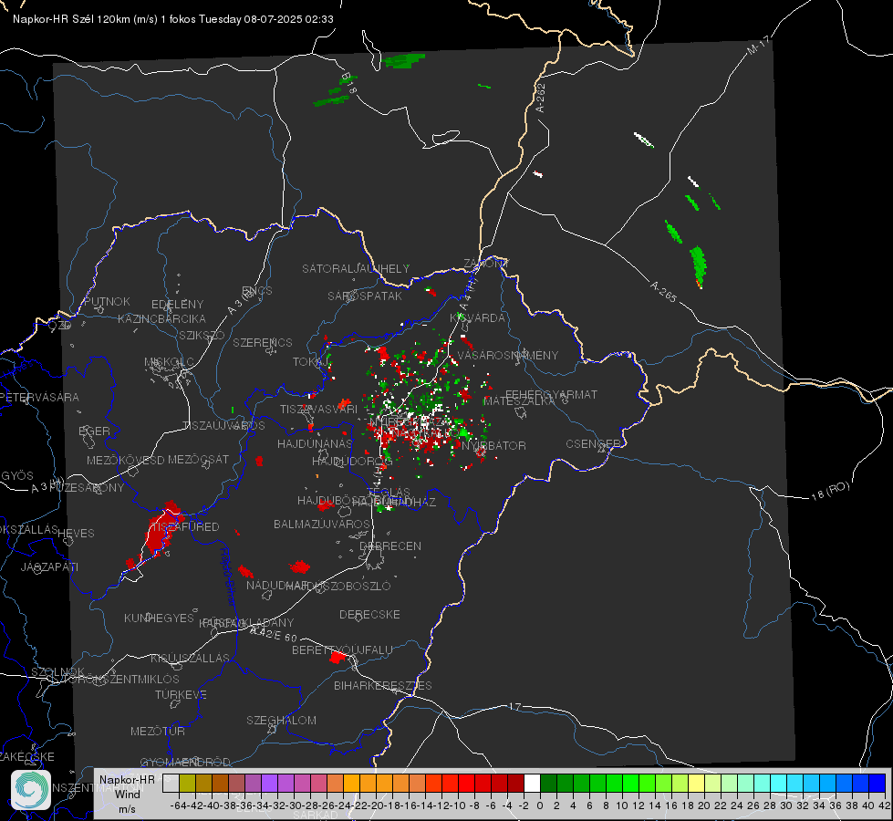Click the CSENGER label
This screenshot has height=821, width=893.
(593, 444)
